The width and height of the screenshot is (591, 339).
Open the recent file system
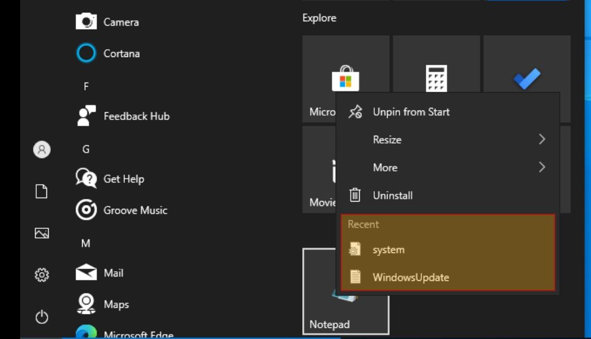tap(447, 249)
